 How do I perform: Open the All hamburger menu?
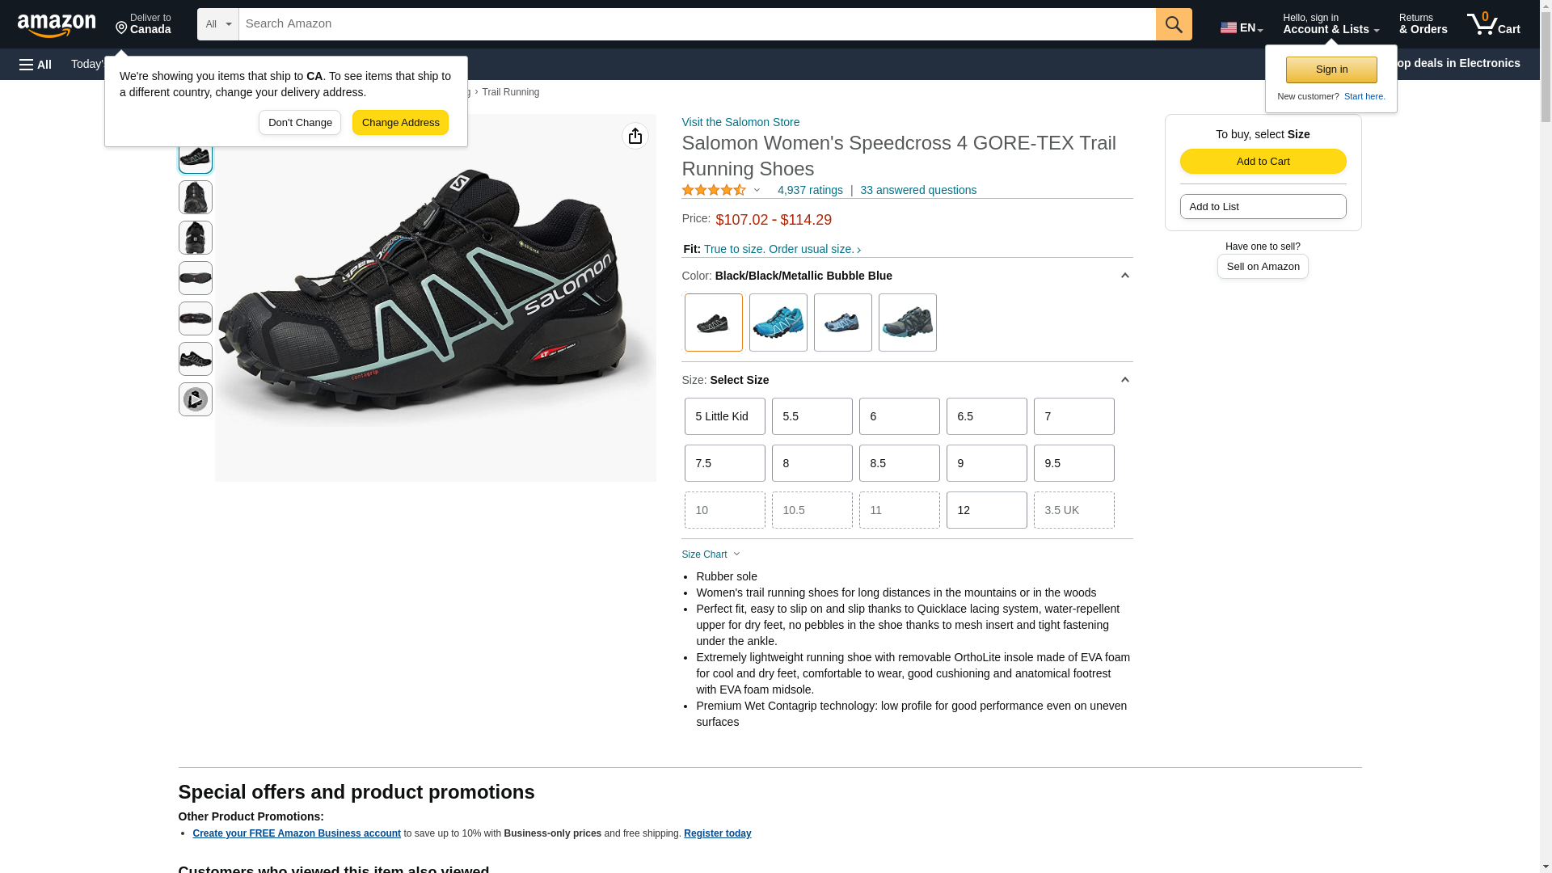coord(36,64)
